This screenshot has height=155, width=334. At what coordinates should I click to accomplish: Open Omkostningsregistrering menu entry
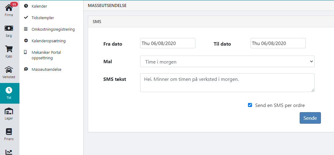tap(53, 29)
